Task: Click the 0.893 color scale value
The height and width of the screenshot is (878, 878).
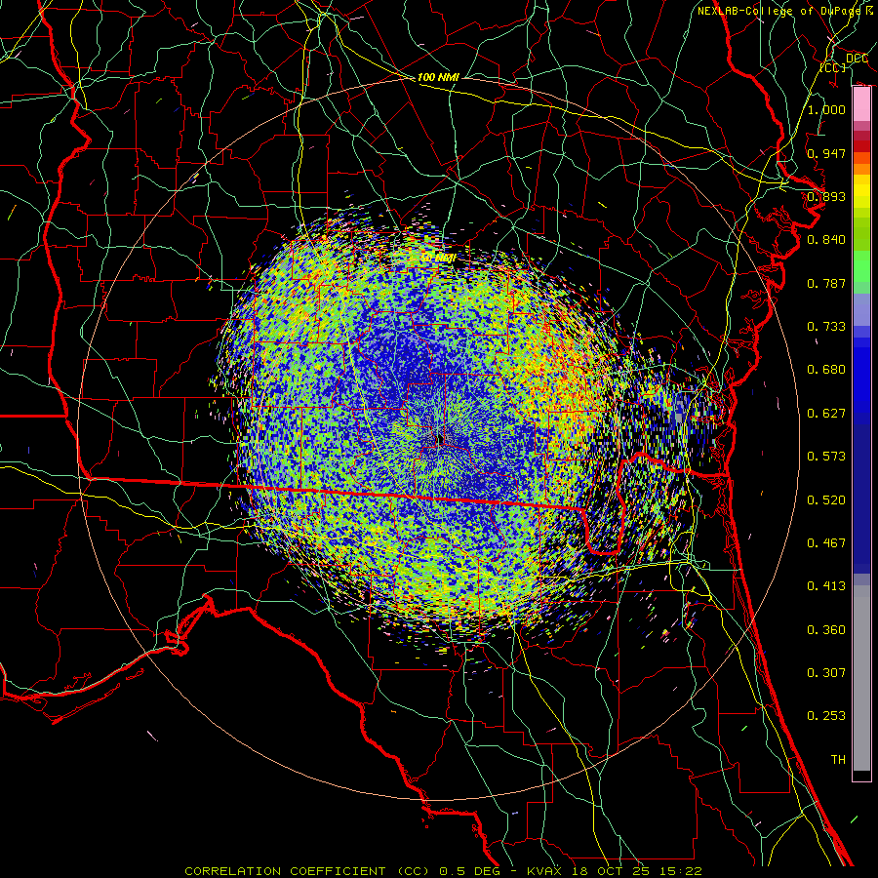Action: click(826, 196)
